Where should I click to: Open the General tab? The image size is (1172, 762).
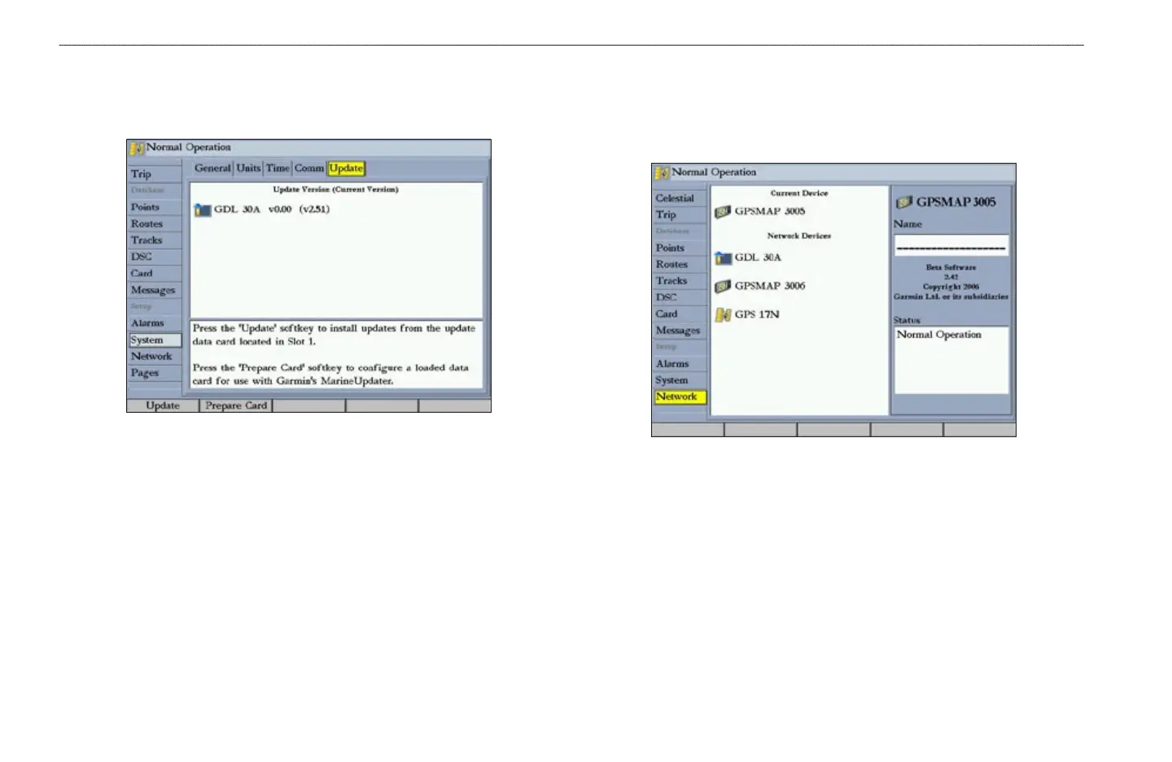[x=212, y=169]
